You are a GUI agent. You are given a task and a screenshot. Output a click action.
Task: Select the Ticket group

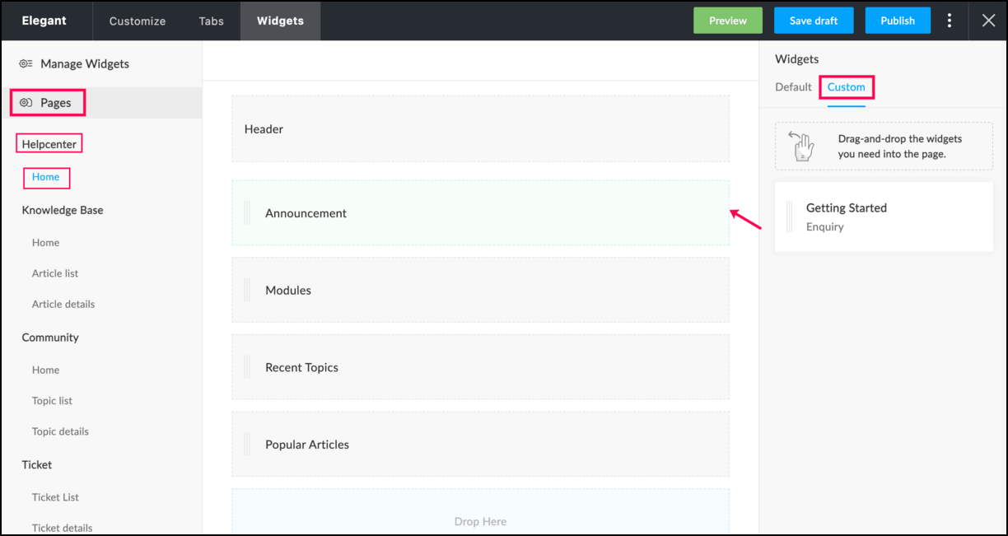(x=37, y=465)
